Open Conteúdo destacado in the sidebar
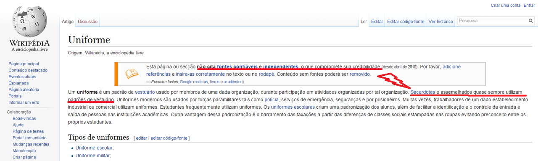Screen dimensions: 538x161 [28, 70]
